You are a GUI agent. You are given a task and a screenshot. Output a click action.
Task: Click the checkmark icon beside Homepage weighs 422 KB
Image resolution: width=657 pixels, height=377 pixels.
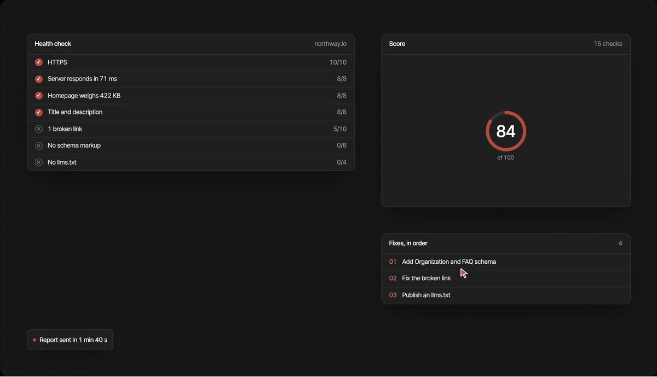(39, 96)
